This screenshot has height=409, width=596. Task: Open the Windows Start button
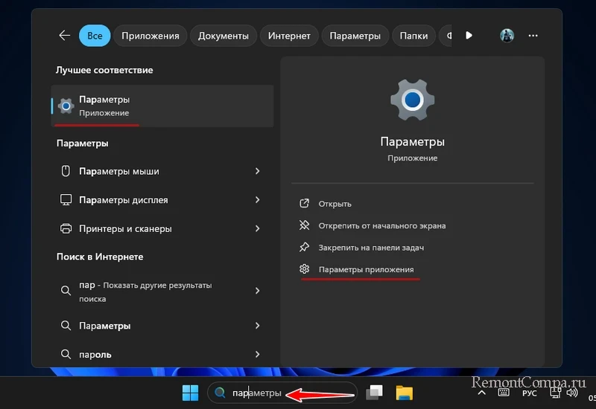tap(190, 393)
